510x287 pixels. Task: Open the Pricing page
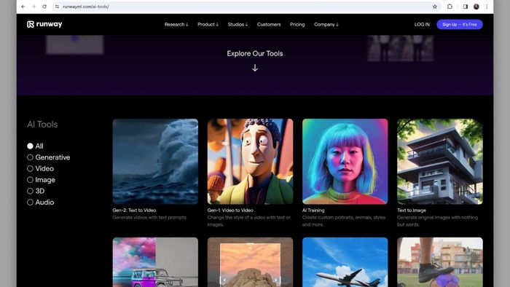(297, 24)
